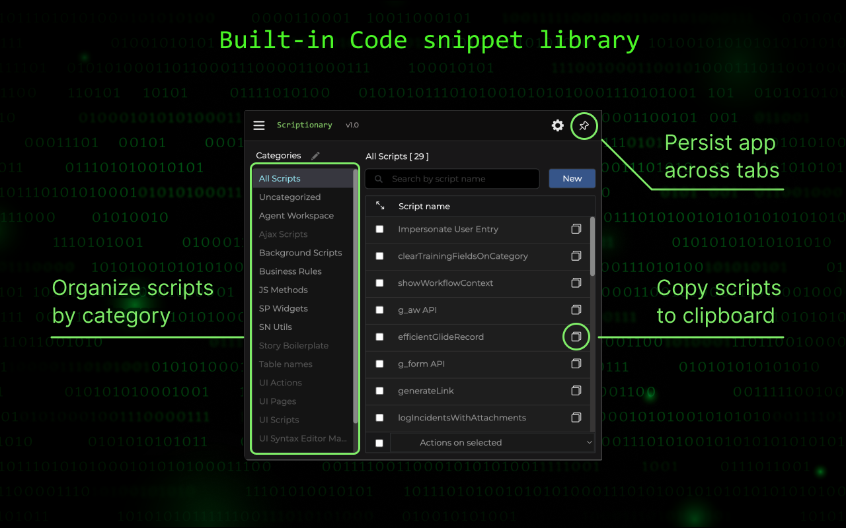Screen dimensions: 846x528
Task: Check the clearTrainingFieldsOnCategory row
Action: click(379, 256)
